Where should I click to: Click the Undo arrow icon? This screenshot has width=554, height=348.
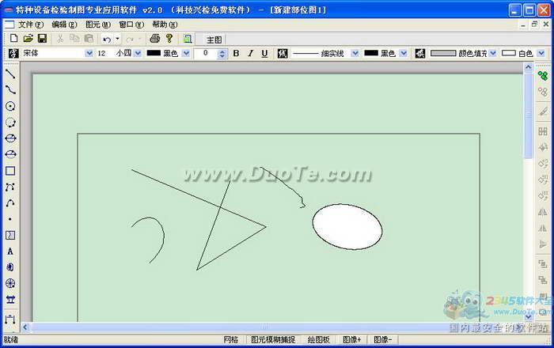(107, 40)
